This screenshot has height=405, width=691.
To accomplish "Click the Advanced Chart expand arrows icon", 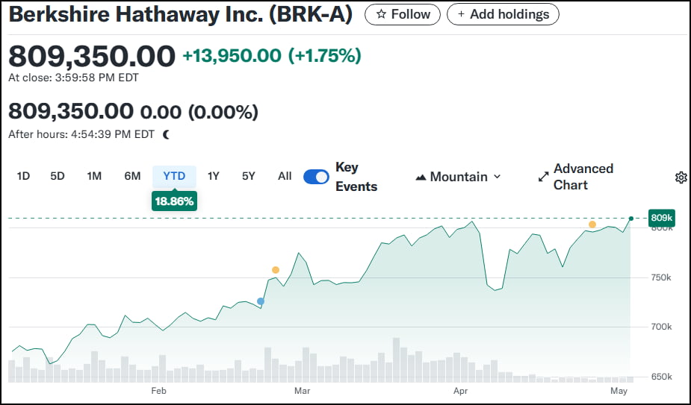I will (x=543, y=177).
